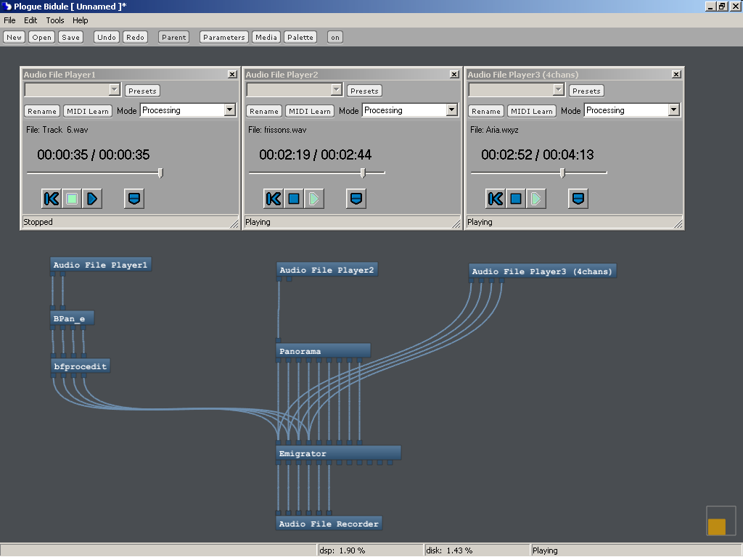The image size is (743, 557).
Task: Click the 'disk: 1.43 %' status entry
Action: click(x=448, y=550)
